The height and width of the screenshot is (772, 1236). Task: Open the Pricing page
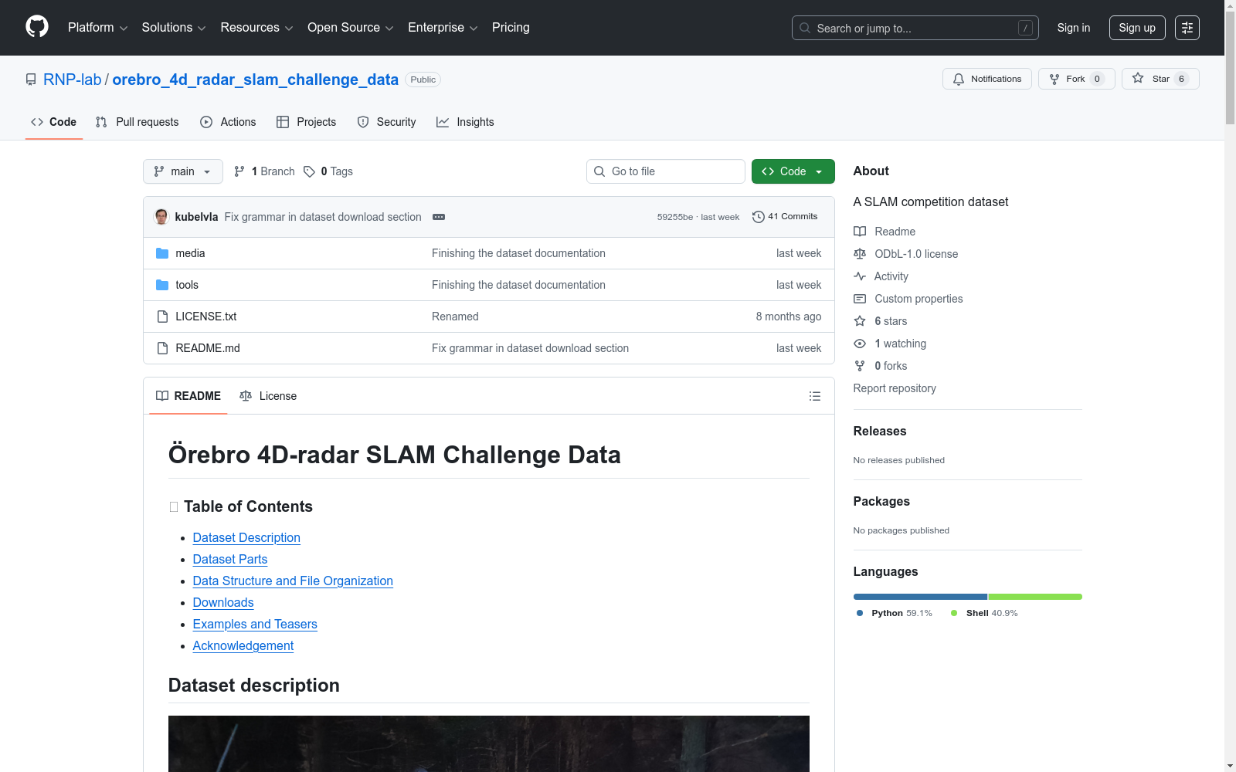[511, 28]
